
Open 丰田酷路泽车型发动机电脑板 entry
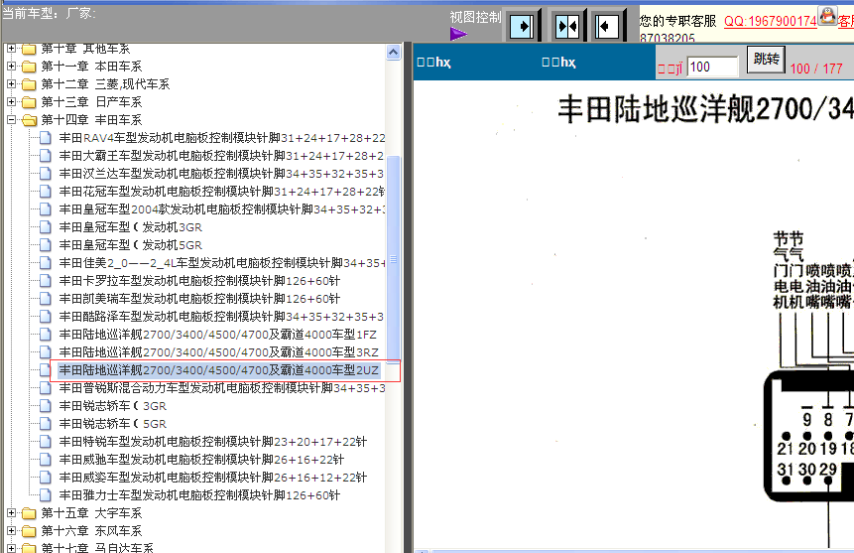pos(221,317)
